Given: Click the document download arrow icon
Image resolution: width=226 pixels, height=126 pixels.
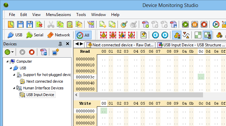Looking at the screenshot, I should pos(143,35).
